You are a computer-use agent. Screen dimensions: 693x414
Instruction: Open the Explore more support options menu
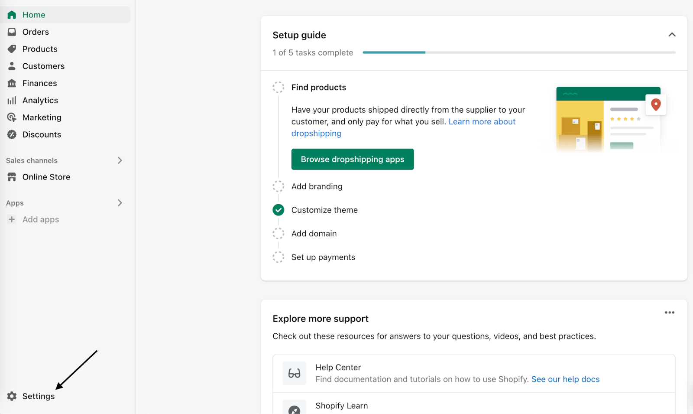point(669,312)
